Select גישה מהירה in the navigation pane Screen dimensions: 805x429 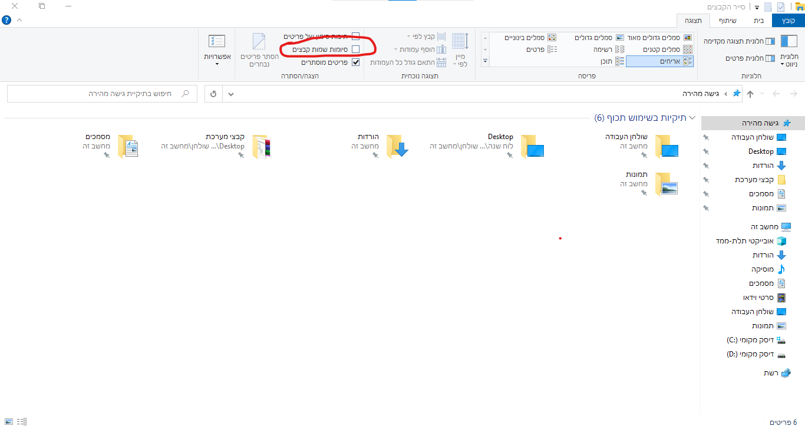tap(753, 123)
